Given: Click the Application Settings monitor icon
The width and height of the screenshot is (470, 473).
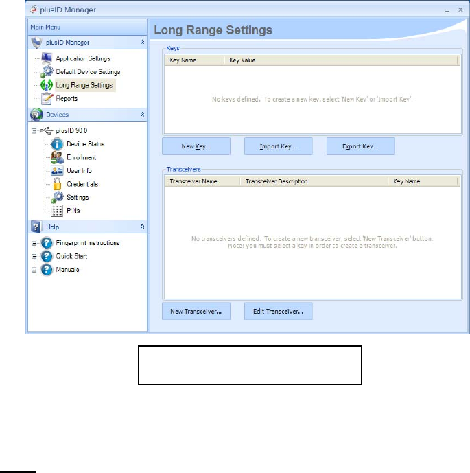Looking at the screenshot, I should click(47, 58).
